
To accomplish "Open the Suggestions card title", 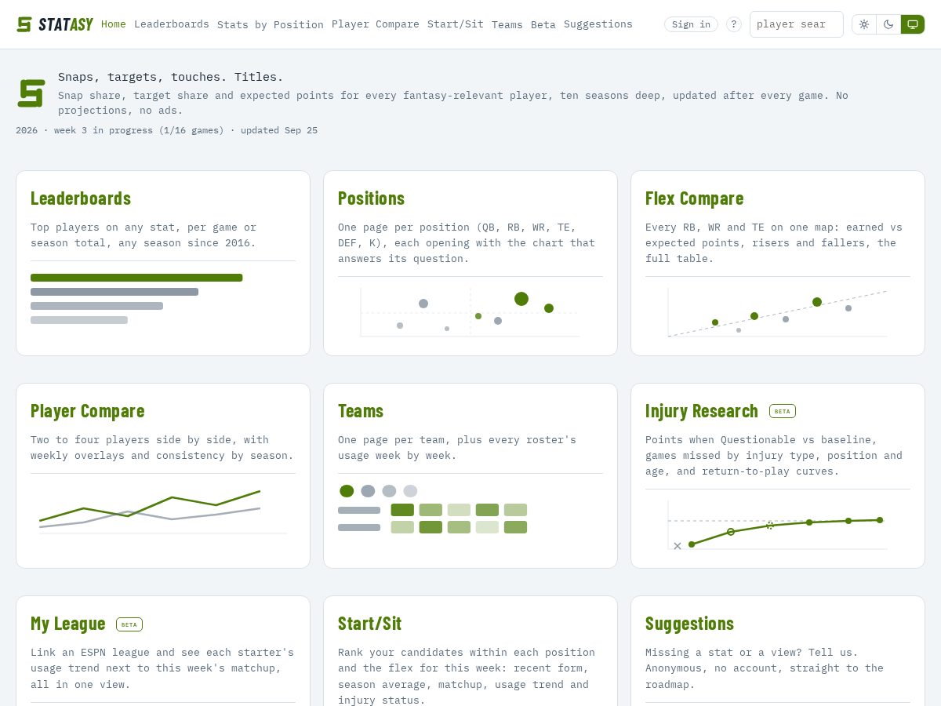I will [x=690, y=623].
